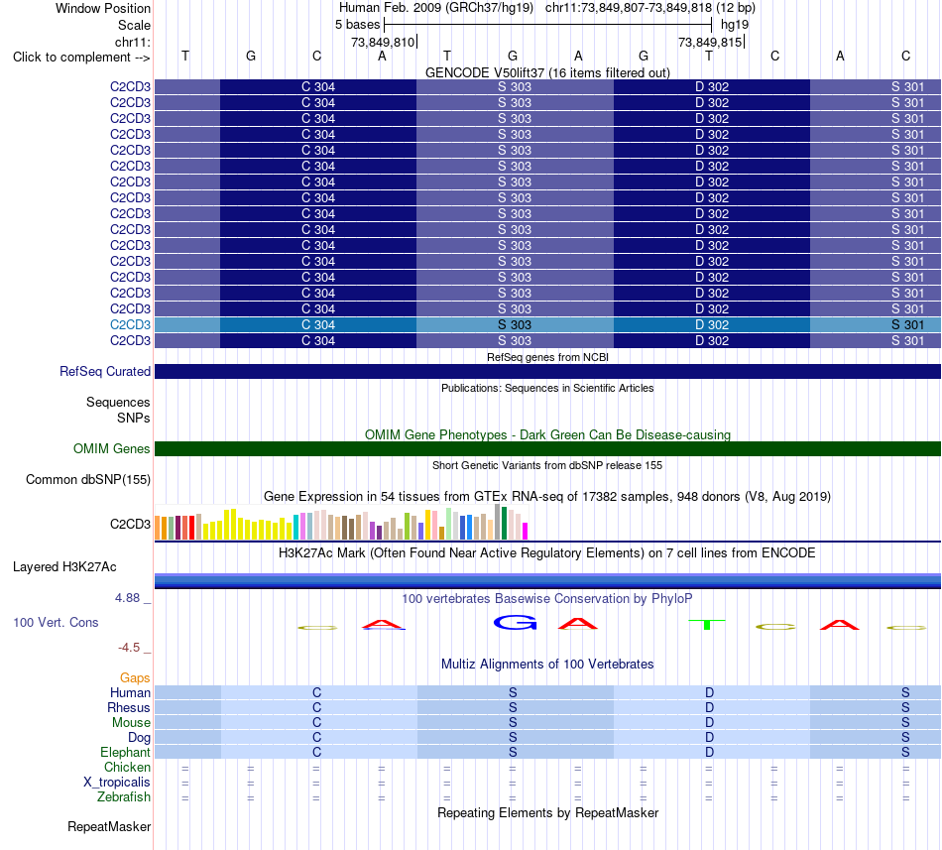The image size is (942, 850).
Task: Click 'S 301' in the highlighted light-blue row
Action: (907, 325)
